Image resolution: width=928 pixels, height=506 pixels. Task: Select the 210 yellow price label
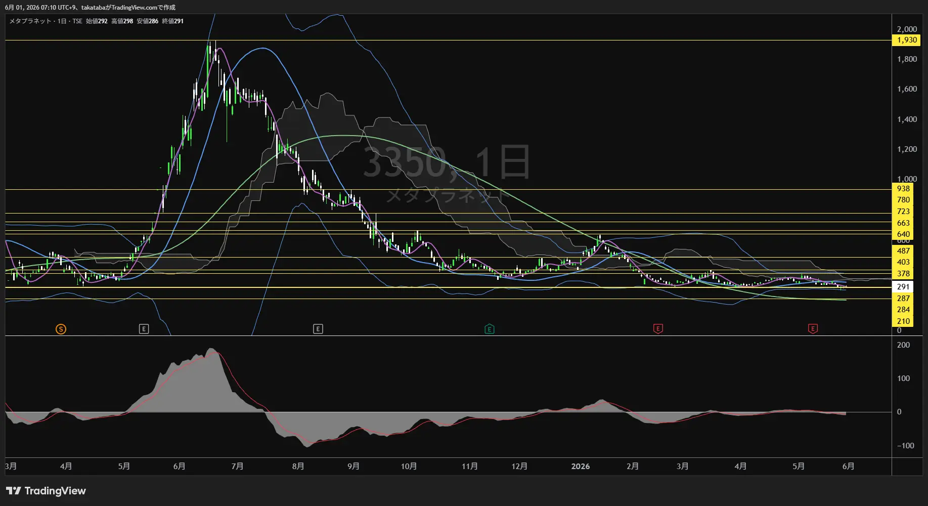pyautogui.click(x=903, y=321)
